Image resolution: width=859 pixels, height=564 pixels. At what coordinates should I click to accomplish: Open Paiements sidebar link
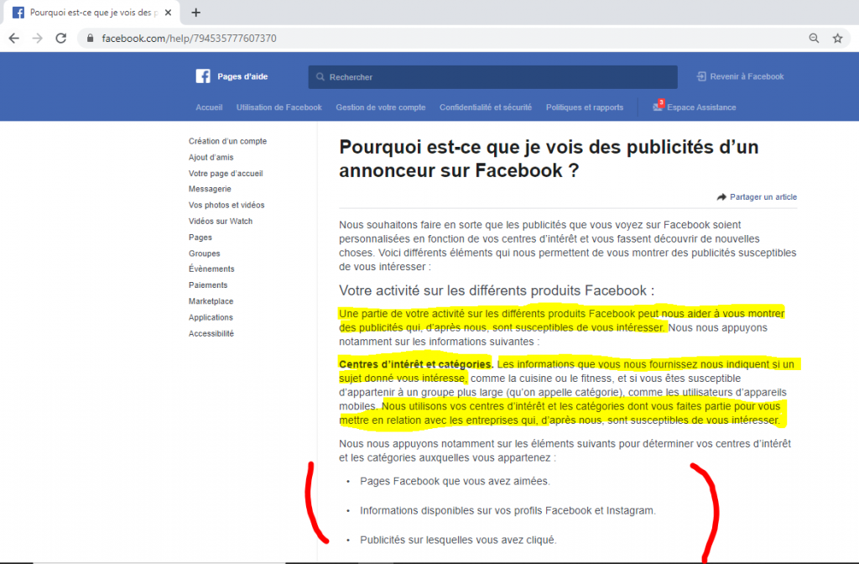(x=208, y=285)
